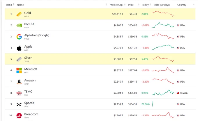Click Broadcom's 30-day price chart
Screen dimensions: 198x121
click(x=163, y=115)
